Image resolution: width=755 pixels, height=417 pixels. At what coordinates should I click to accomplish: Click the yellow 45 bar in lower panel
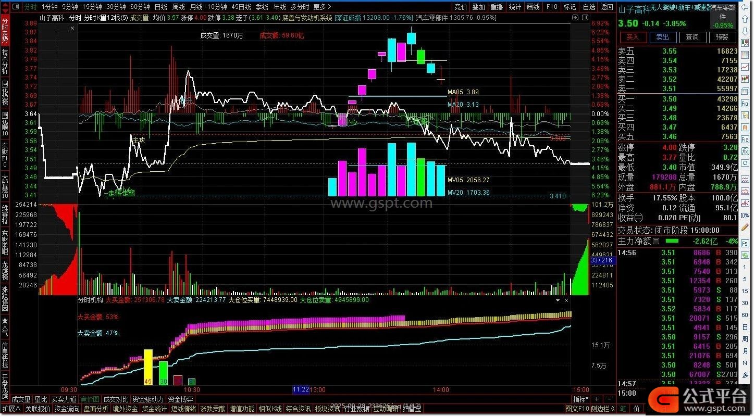tap(148, 368)
